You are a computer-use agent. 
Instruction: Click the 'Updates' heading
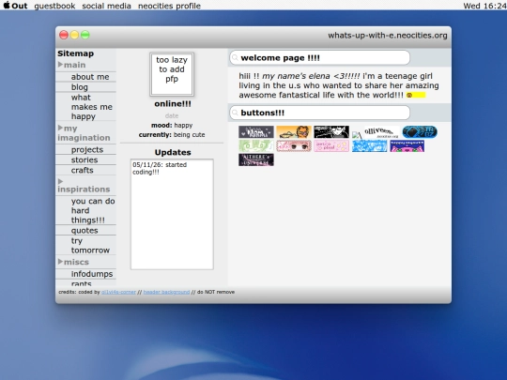point(173,153)
